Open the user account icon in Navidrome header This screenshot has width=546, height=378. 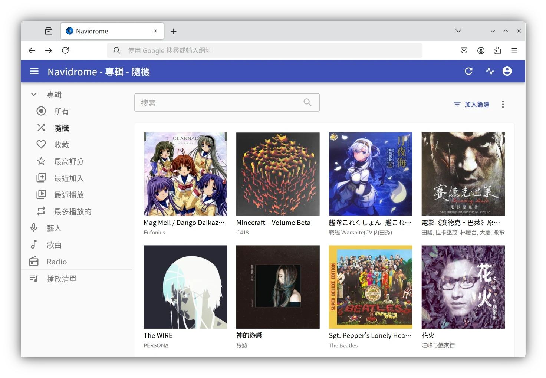[507, 71]
